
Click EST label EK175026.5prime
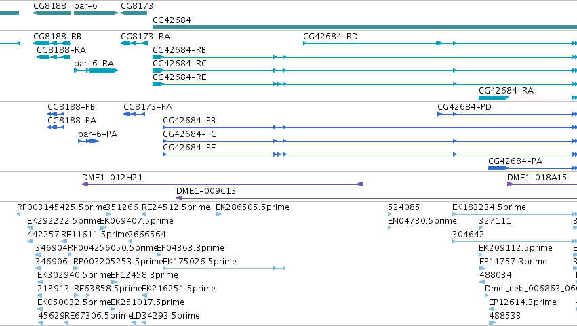pos(199,262)
